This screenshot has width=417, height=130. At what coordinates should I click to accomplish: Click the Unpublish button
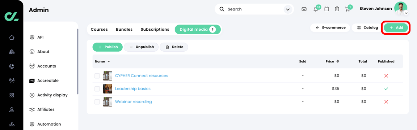[x=141, y=47]
